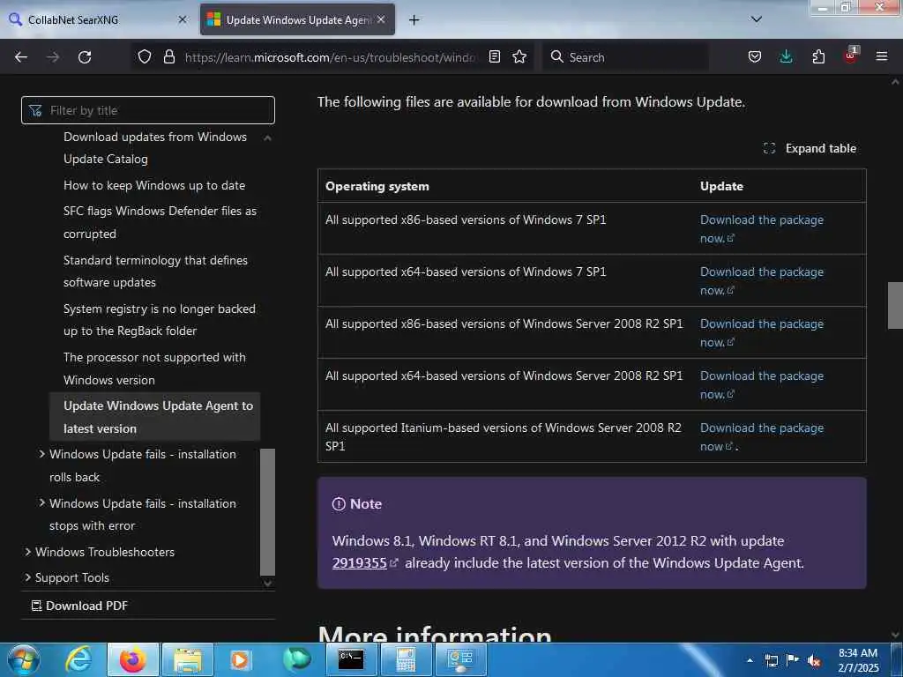Open the control panel taskbar icon
The width and height of the screenshot is (903, 677).
pos(460,659)
